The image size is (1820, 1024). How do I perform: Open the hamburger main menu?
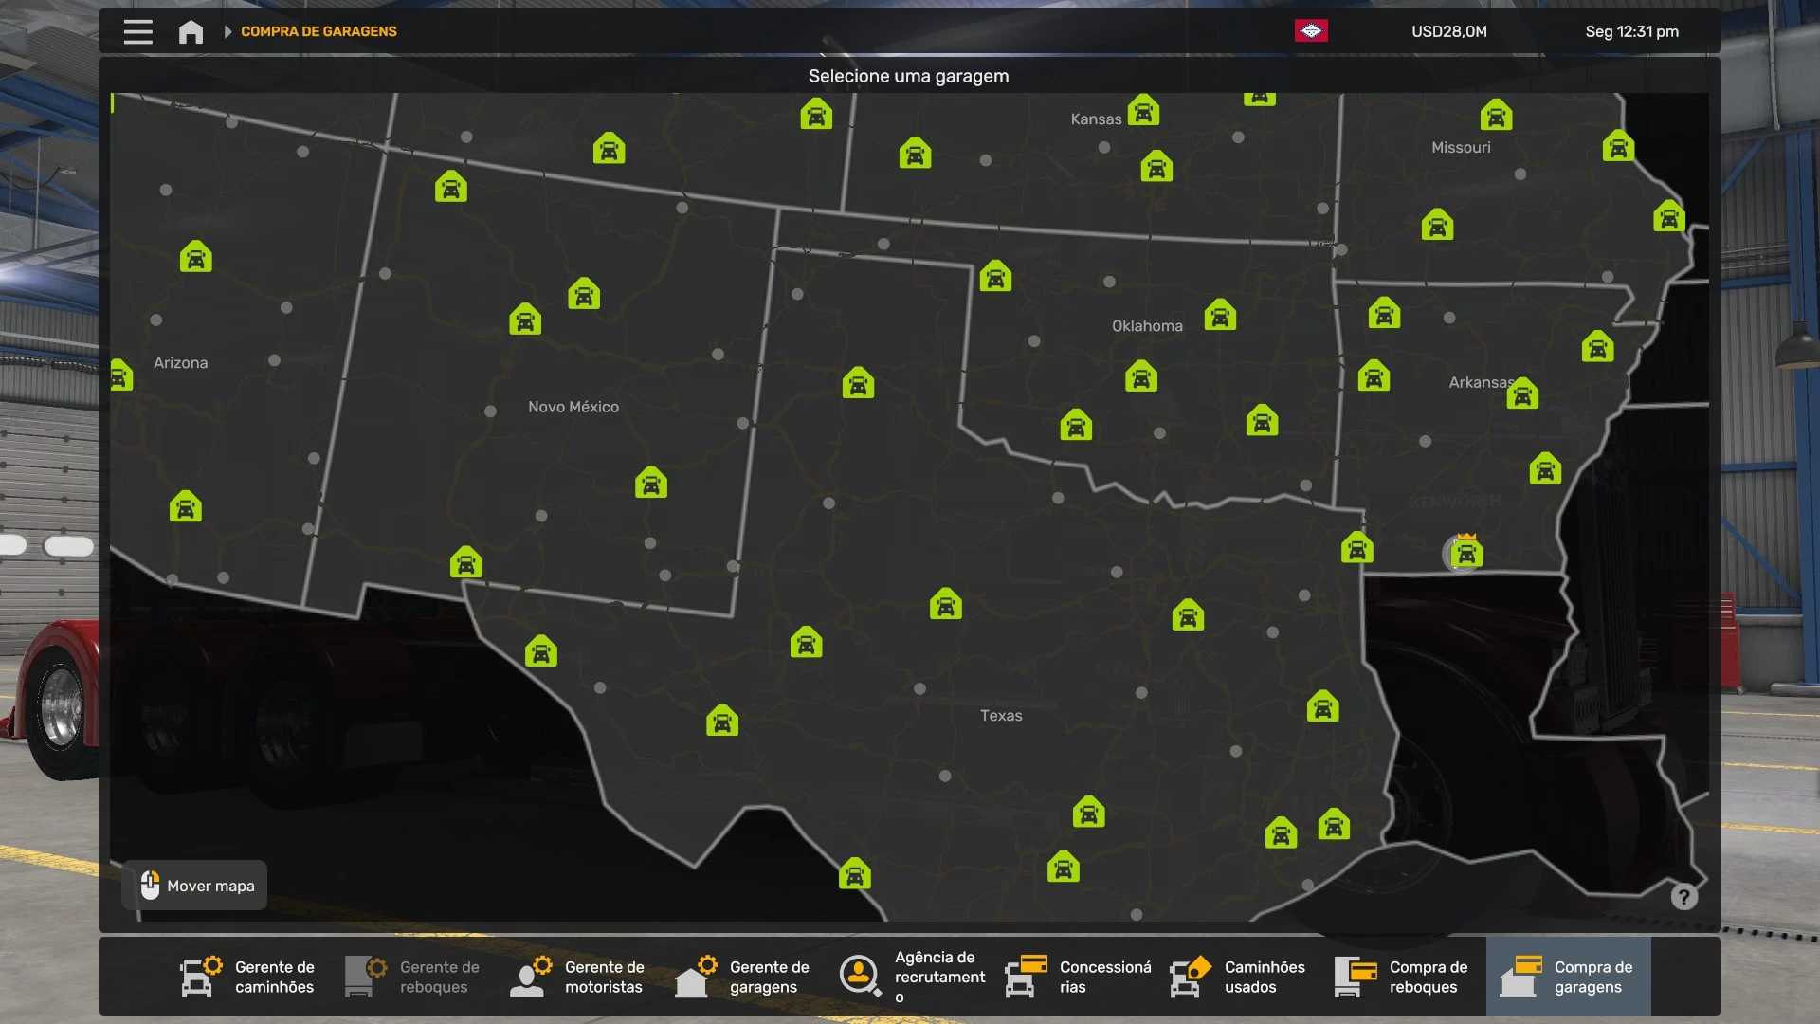[137, 31]
